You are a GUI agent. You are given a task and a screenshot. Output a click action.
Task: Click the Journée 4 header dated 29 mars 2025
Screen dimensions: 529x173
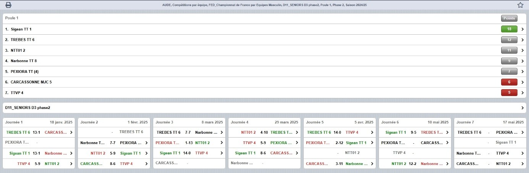[x=265, y=122]
